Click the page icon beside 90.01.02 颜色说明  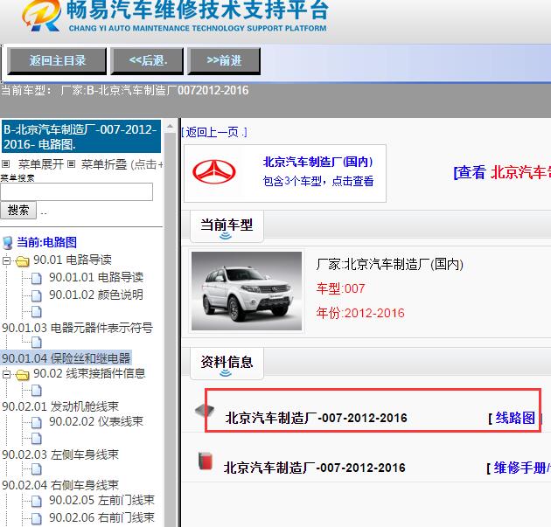pyautogui.click(x=36, y=295)
